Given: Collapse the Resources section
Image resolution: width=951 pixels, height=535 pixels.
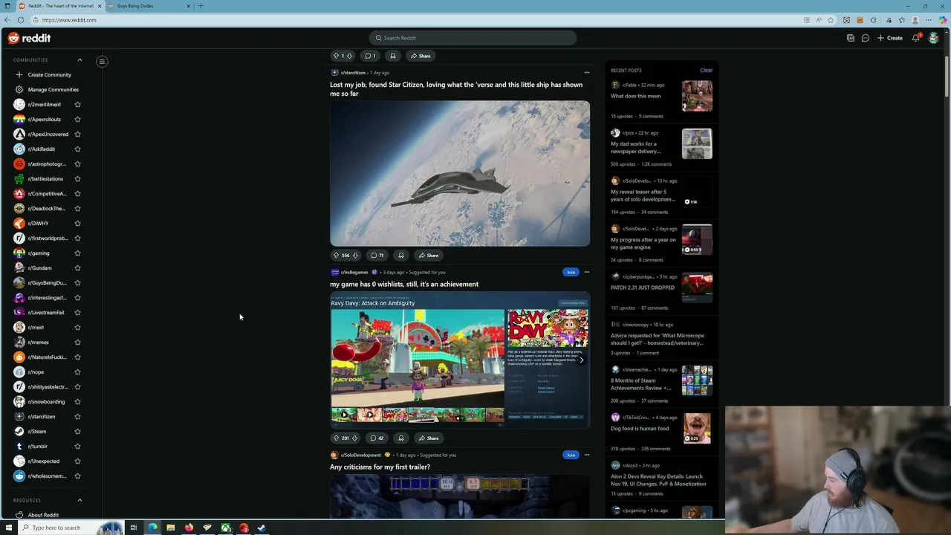Looking at the screenshot, I should tap(79, 500).
